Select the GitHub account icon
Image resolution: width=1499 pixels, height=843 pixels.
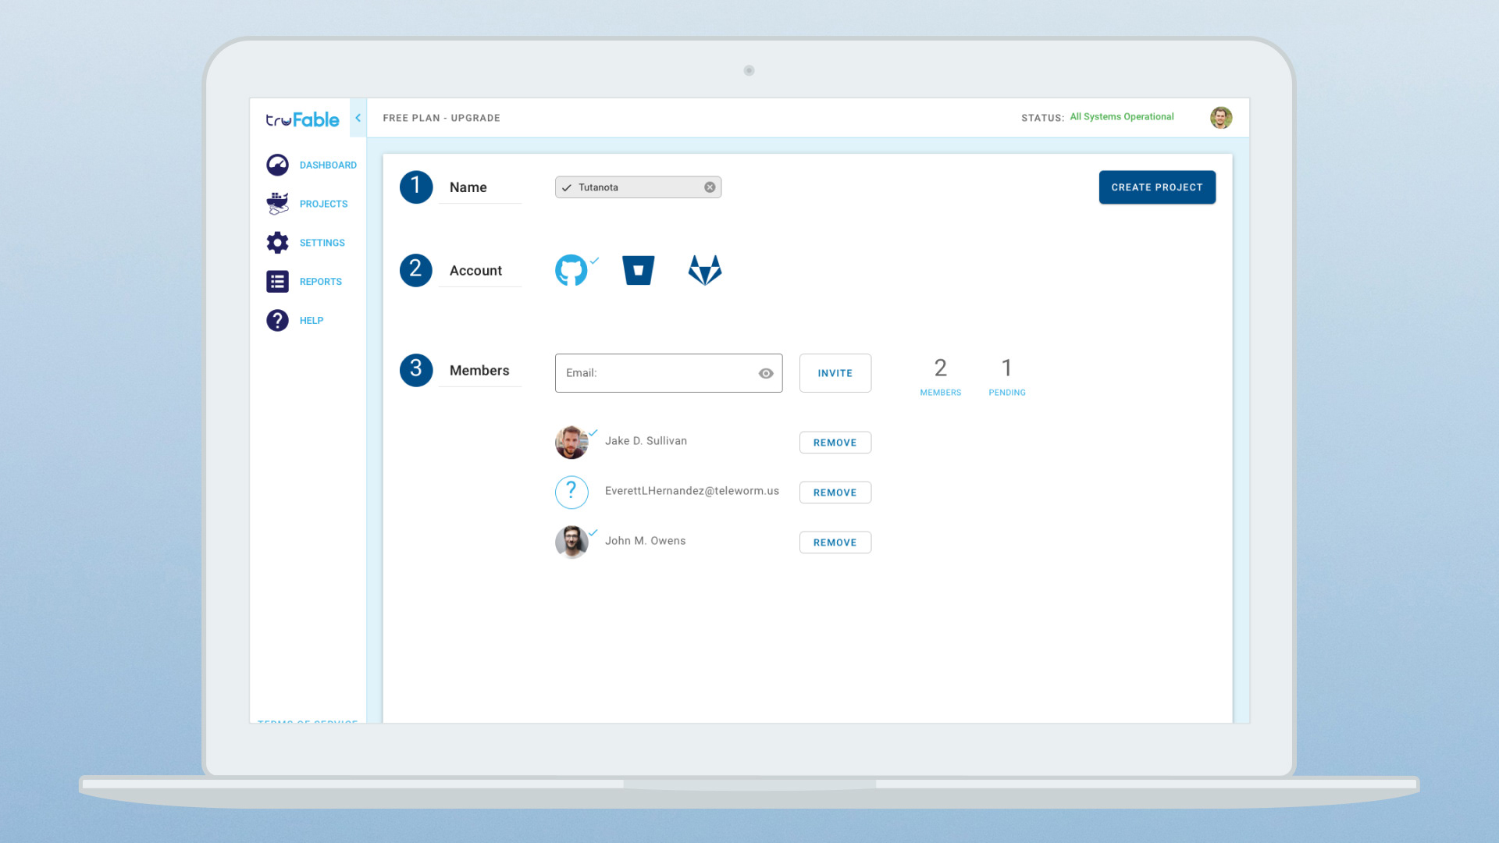tap(571, 270)
